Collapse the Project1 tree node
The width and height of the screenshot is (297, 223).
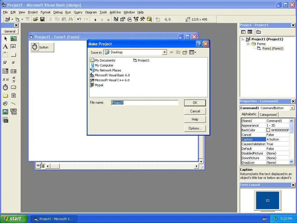click(x=243, y=39)
